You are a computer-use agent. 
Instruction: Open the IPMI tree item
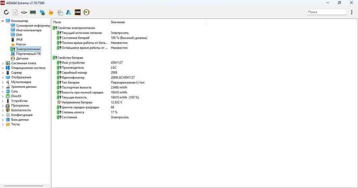19,40
